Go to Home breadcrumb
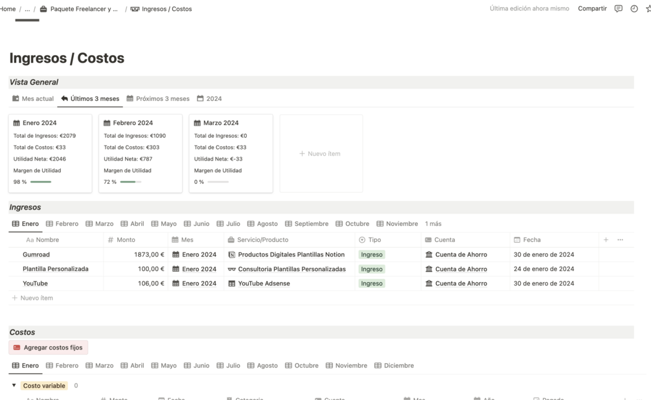 point(8,8)
